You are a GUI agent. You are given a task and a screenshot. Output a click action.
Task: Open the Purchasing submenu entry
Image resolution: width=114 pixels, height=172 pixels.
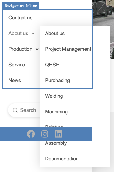(57, 81)
